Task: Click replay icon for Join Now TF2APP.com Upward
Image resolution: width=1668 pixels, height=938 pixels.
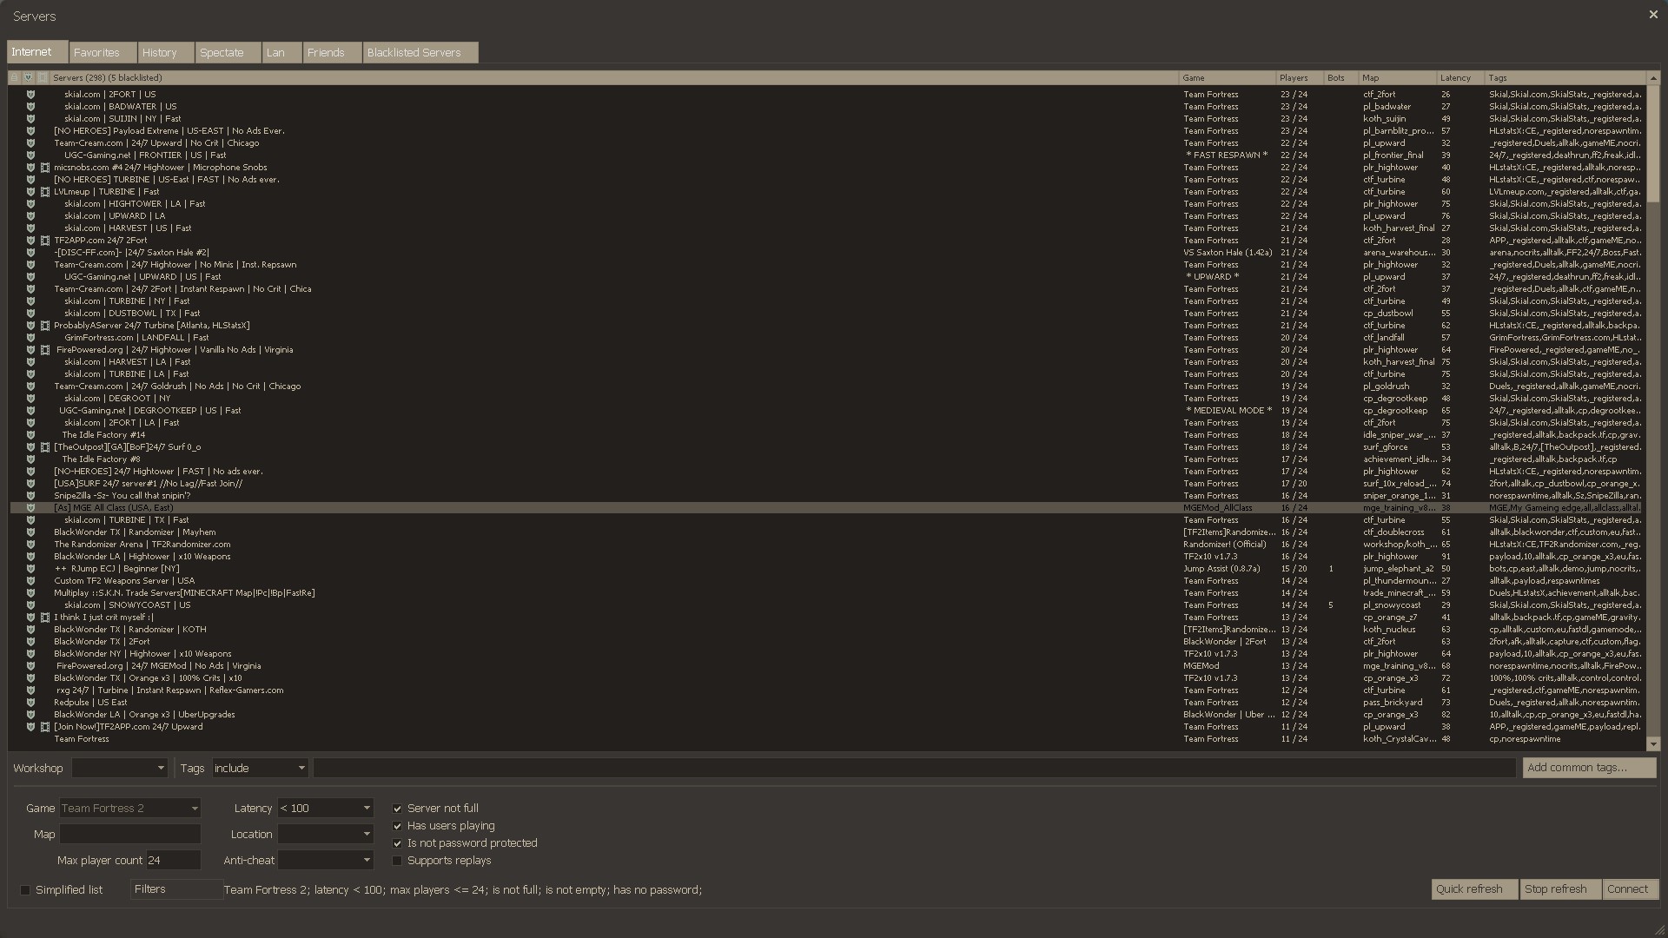Action: click(45, 727)
